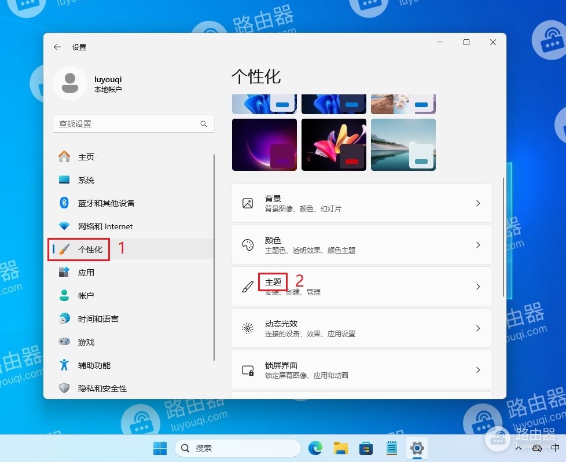The height and width of the screenshot is (462, 566).
Task: Click the taskbar 搜索 box
Action: [238, 448]
